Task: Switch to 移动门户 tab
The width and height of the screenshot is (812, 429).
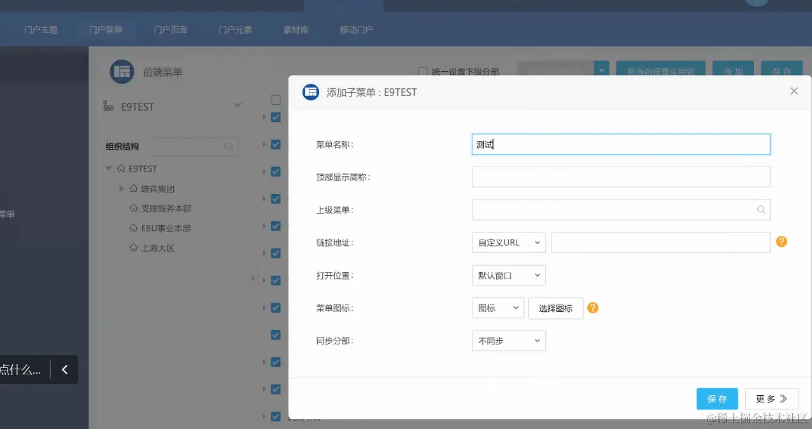Action: 357,30
